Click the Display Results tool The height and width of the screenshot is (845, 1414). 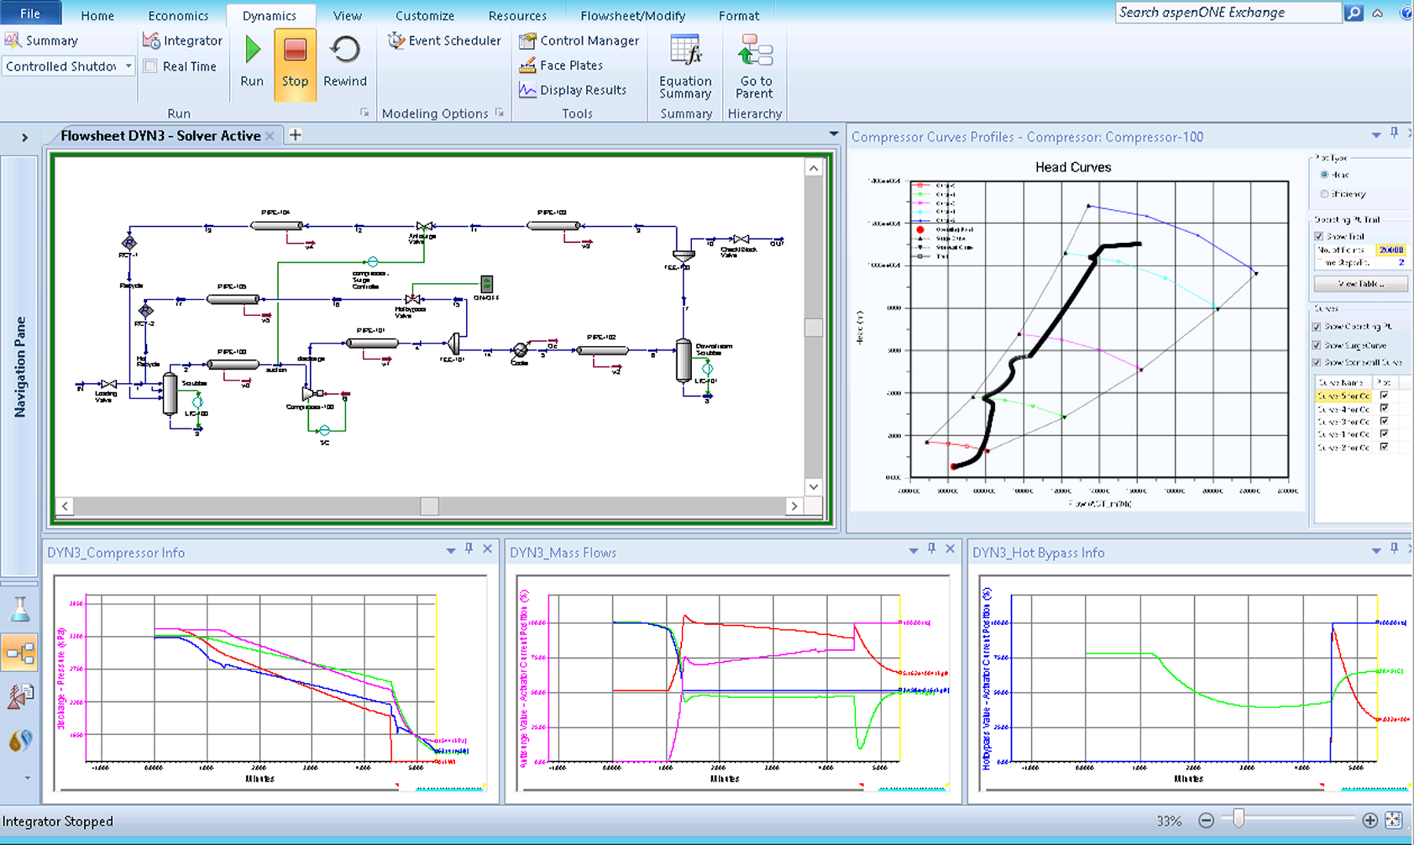pyautogui.click(x=573, y=90)
